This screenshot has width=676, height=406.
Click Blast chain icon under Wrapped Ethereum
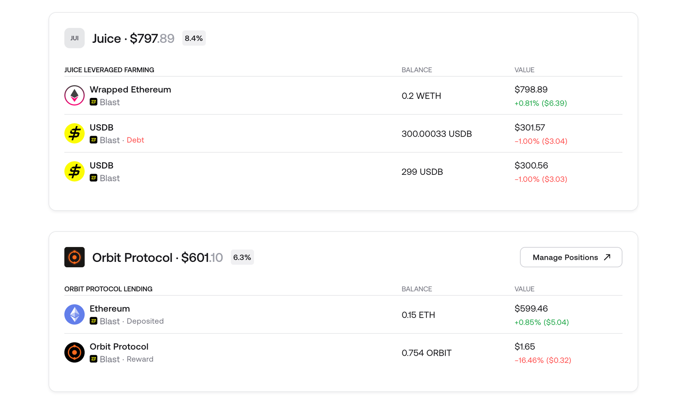click(94, 102)
